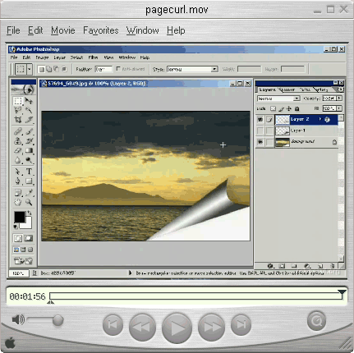Screen dimensions: 354x353
Task: Click the add layer mask icon
Action: point(282,266)
